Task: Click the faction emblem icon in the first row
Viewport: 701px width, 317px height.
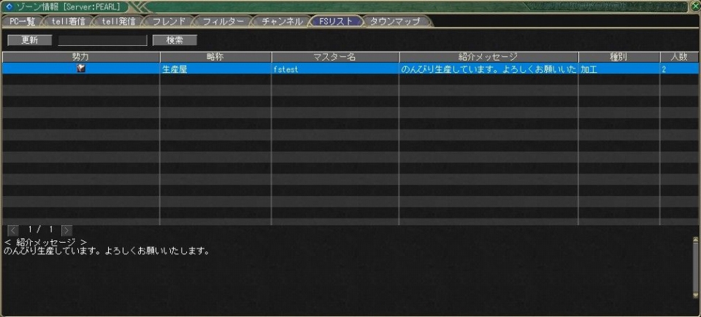Action: tap(81, 69)
